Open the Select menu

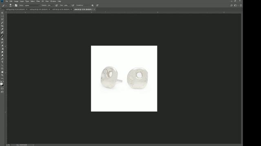(x=33, y=1)
